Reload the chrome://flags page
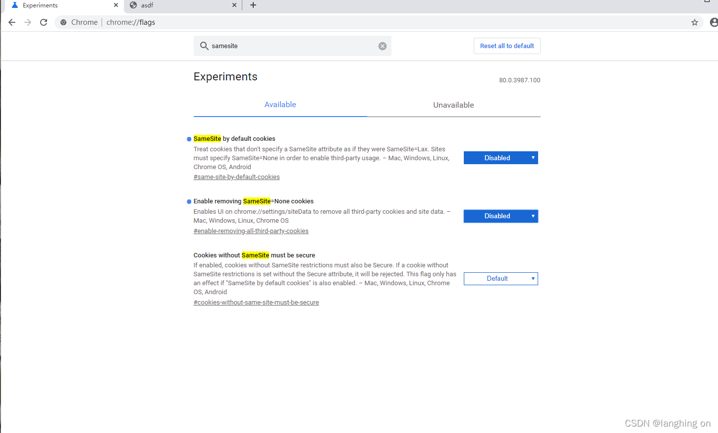This screenshot has height=433, width=718. tap(44, 22)
